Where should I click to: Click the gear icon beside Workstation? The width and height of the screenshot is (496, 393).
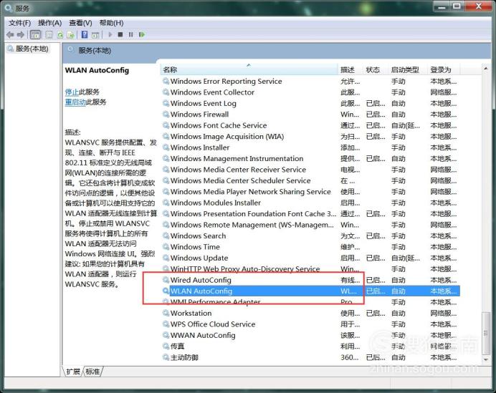(x=166, y=313)
